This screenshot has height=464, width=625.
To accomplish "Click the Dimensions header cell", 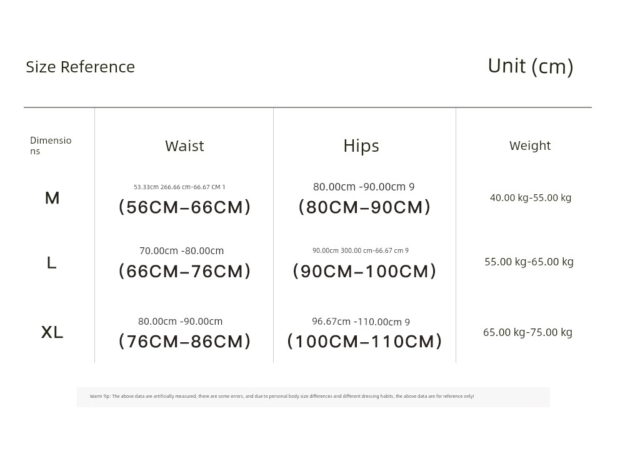I will pos(51,146).
